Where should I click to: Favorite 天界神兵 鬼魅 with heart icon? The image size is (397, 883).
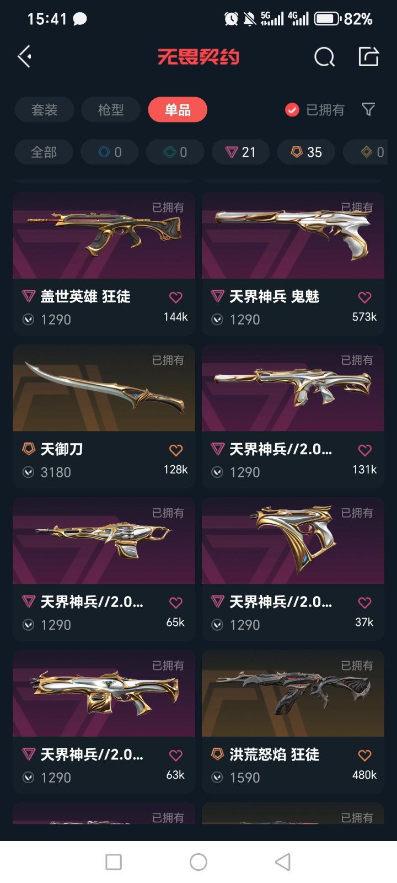click(364, 297)
